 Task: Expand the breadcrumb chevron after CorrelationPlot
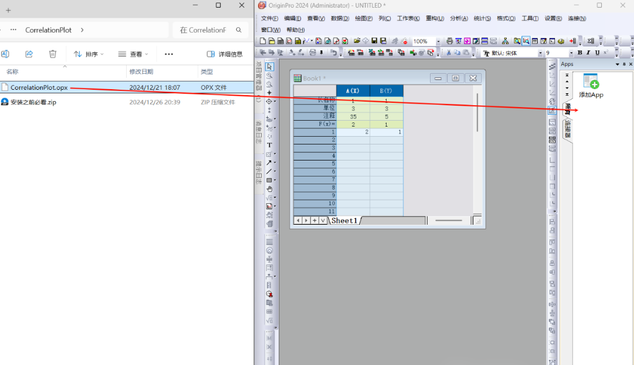[x=82, y=30]
